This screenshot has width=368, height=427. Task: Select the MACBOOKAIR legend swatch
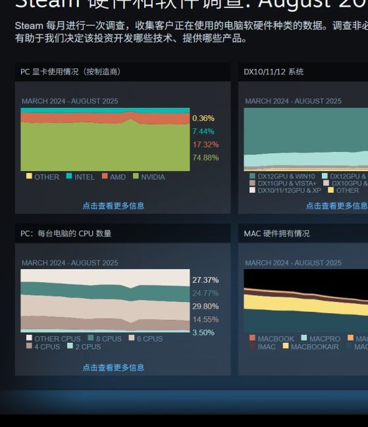click(286, 346)
